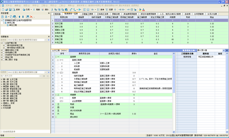The image size is (229, 138).
Task: Click the red delete X in 项目管理 panel
Action: 31,17
